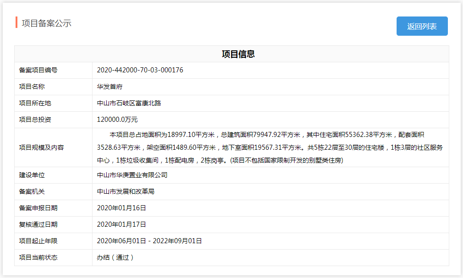This screenshot has height=278, width=463.
Task: Select status value 办结（通过）
Action: [x=115, y=257]
